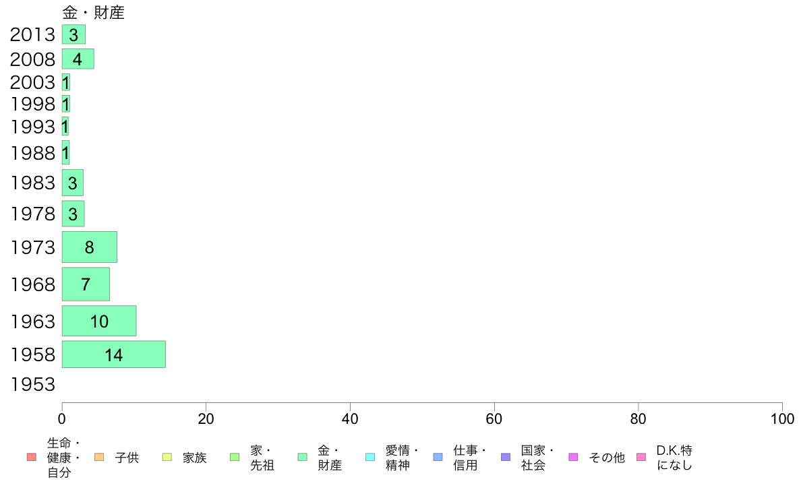Select the 1963 bar labeled 10
The image size is (801, 496).
point(99,321)
